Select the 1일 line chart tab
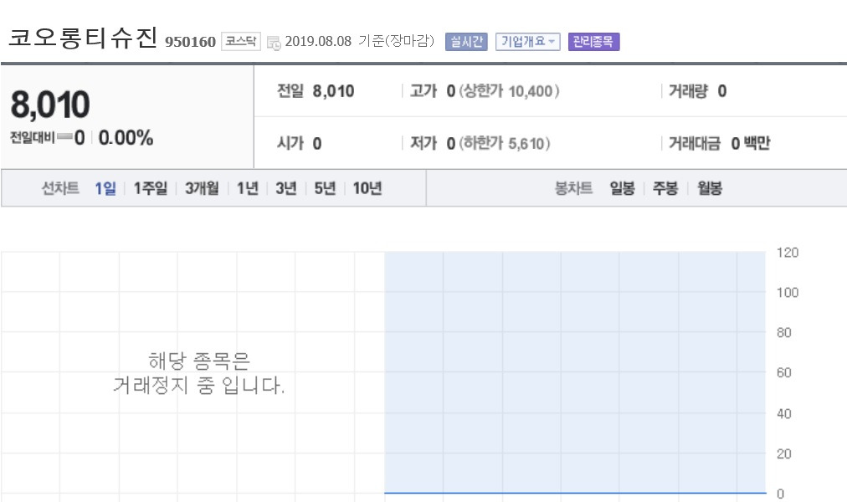 105,188
